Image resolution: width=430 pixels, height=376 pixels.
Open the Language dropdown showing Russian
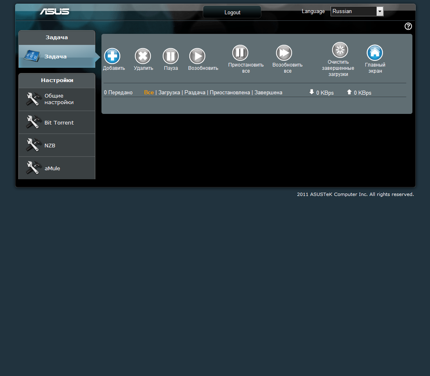pos(357,11)
